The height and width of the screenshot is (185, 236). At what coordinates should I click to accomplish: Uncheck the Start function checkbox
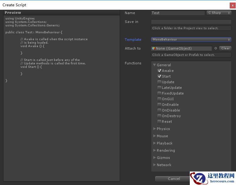[159, 76]
